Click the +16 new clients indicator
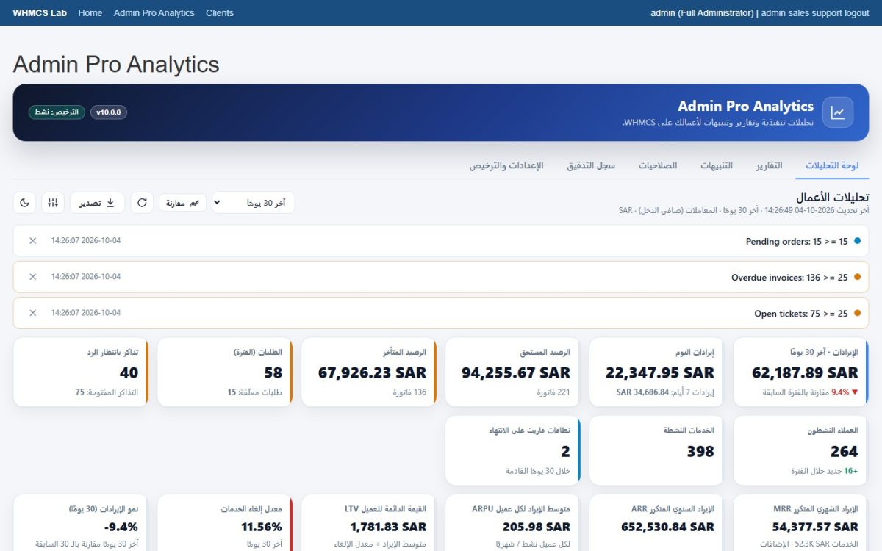This screenshot has width=882, height=551. 850,471
